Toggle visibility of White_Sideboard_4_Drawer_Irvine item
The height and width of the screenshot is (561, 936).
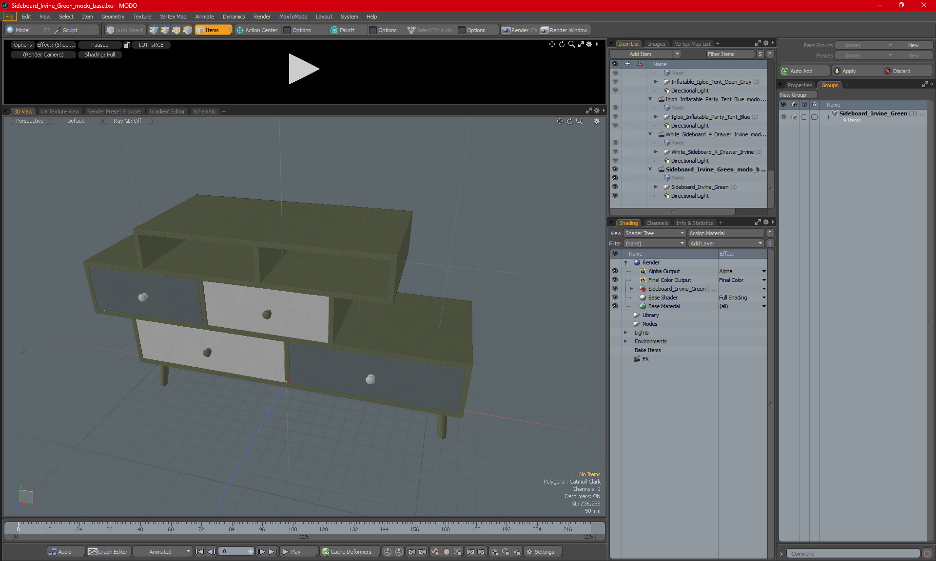pyautogui.click(x=615, y=152)
